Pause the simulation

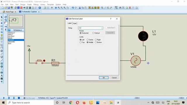pyautogui.click(x=14, y=98)
